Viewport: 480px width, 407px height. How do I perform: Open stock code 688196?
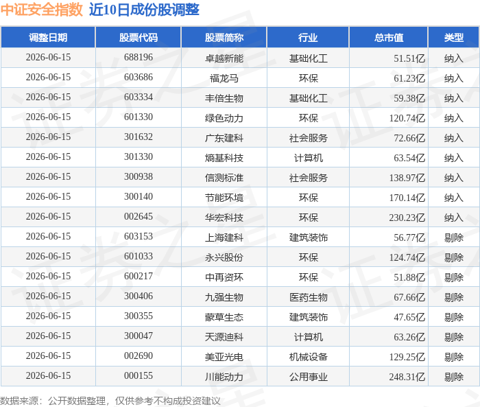coord(139,58)
